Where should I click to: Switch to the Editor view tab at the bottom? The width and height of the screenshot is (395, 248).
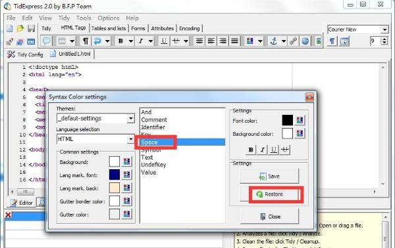(22, 203)
